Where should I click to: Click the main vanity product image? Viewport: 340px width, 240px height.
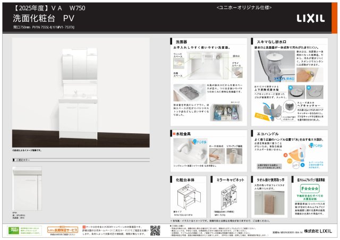click(81, 92)
